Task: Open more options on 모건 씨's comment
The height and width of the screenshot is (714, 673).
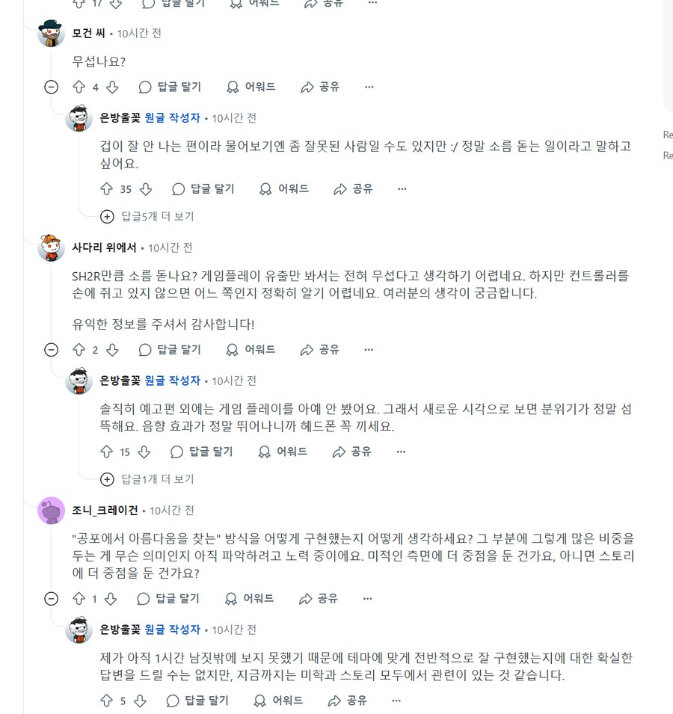Action: coord(369,87)
